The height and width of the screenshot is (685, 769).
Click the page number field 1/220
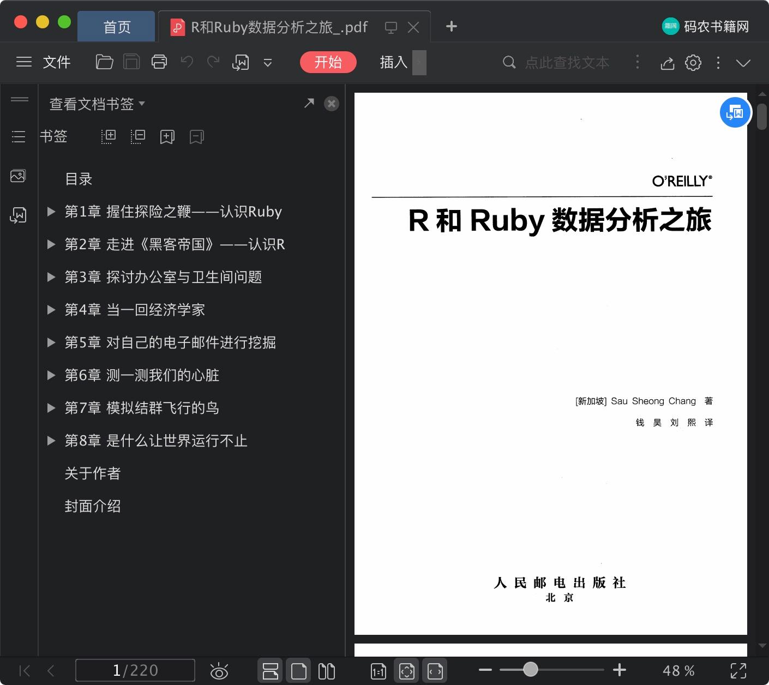[x=135, y=670]
